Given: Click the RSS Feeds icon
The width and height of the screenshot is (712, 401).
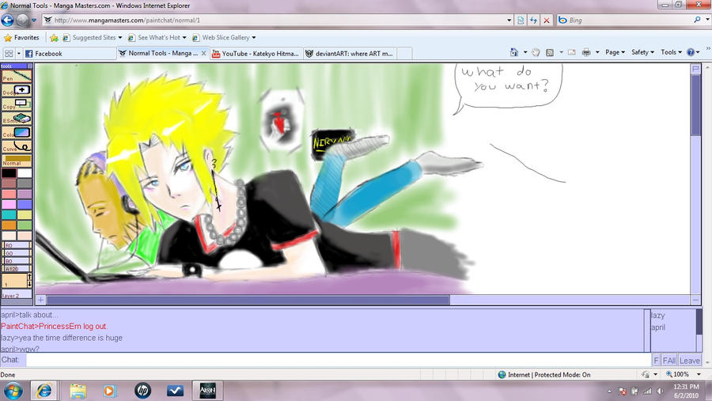Looking at the screenshot, I should [x=550, y=52].
